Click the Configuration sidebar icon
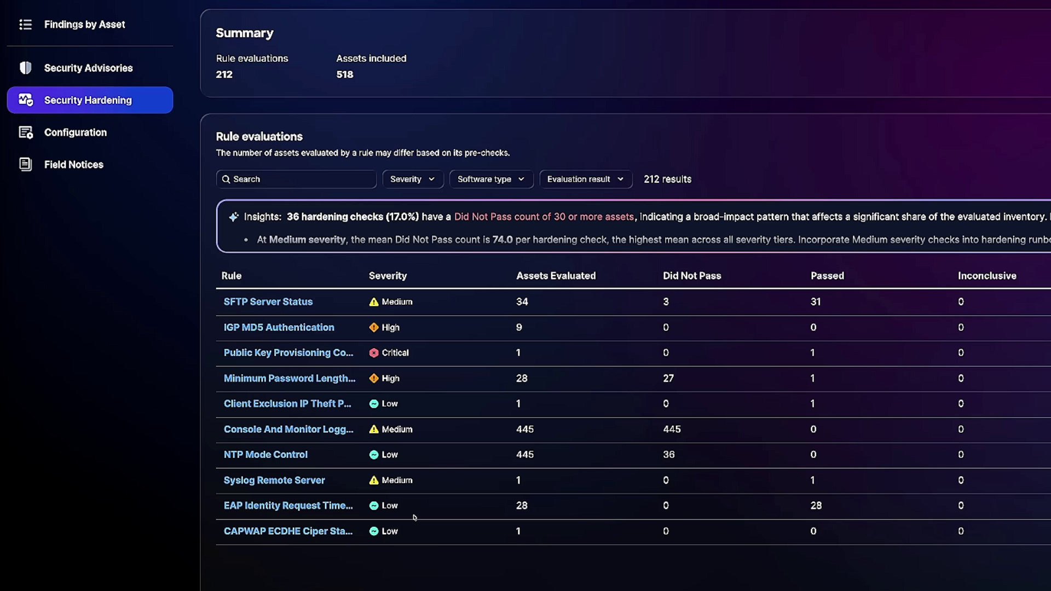This screenshot has height=591, width=1051. coord(26,132)
